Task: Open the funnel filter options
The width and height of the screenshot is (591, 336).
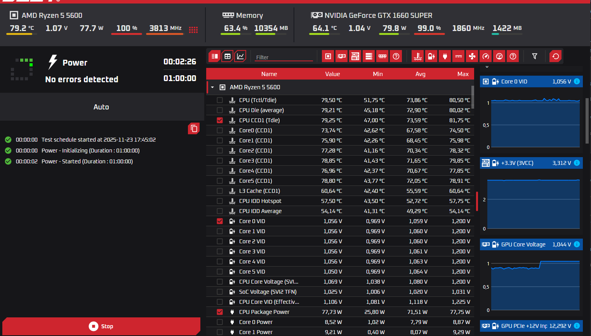Action: (x=535, y=56)
